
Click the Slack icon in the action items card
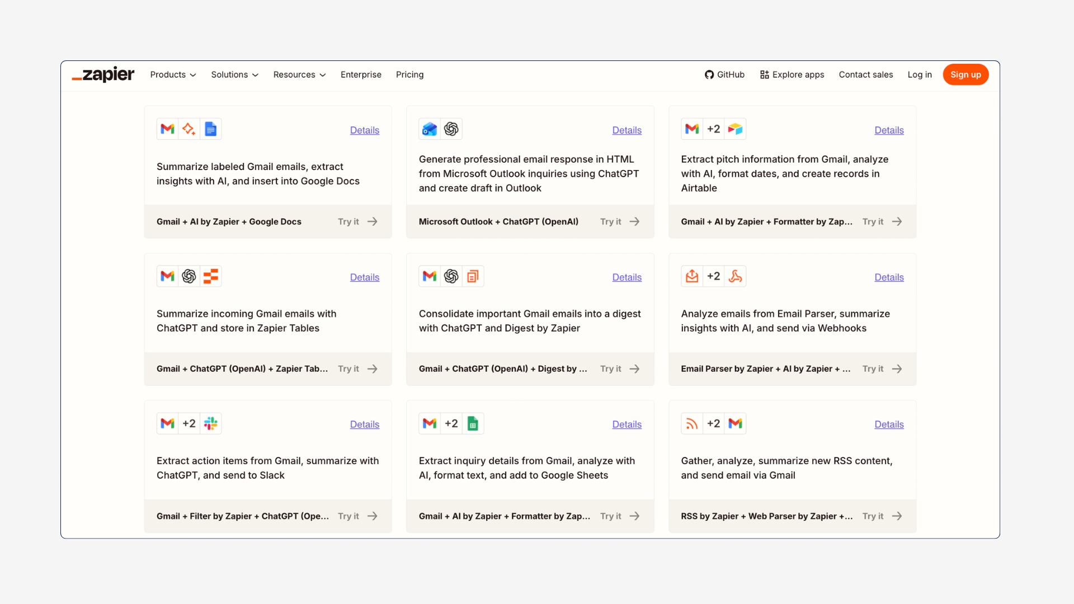click(x=210, y=423)
